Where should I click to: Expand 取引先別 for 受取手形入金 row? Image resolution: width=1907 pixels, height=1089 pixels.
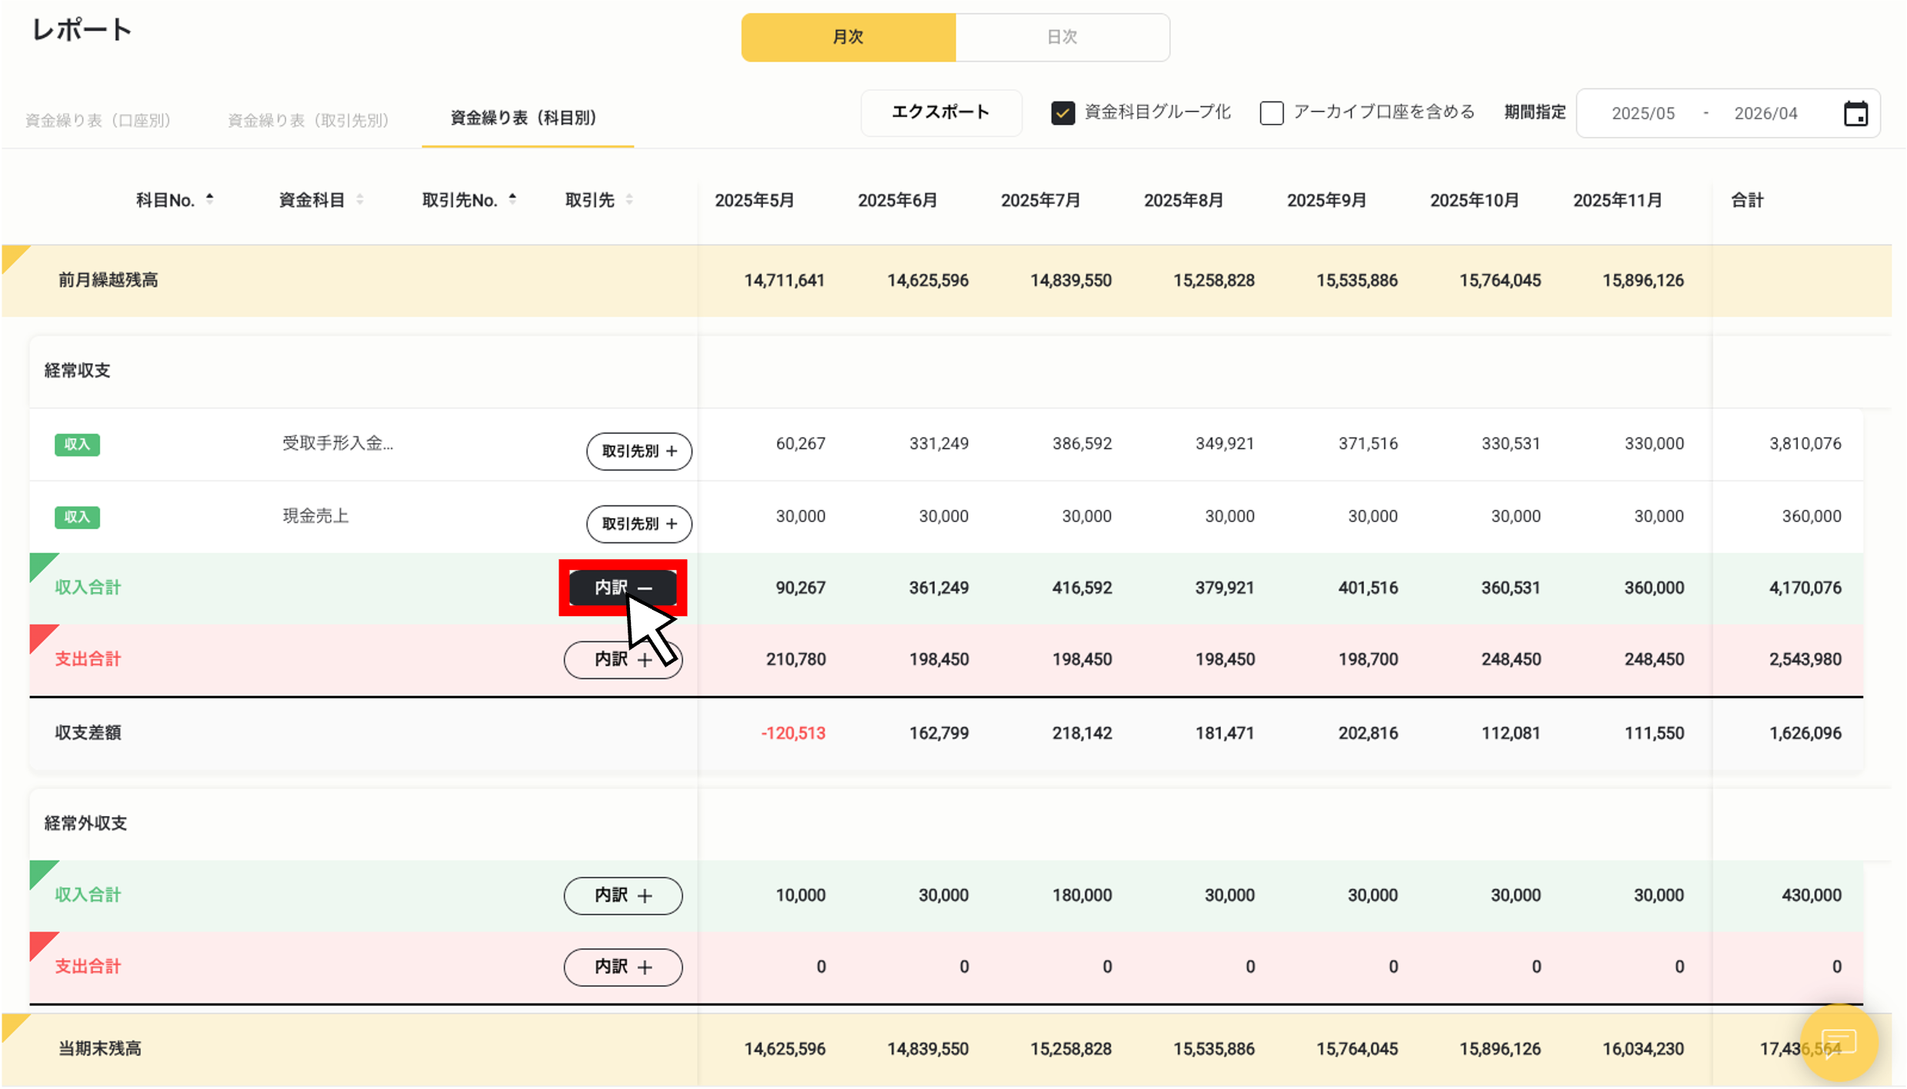click(x=638, y=451)
